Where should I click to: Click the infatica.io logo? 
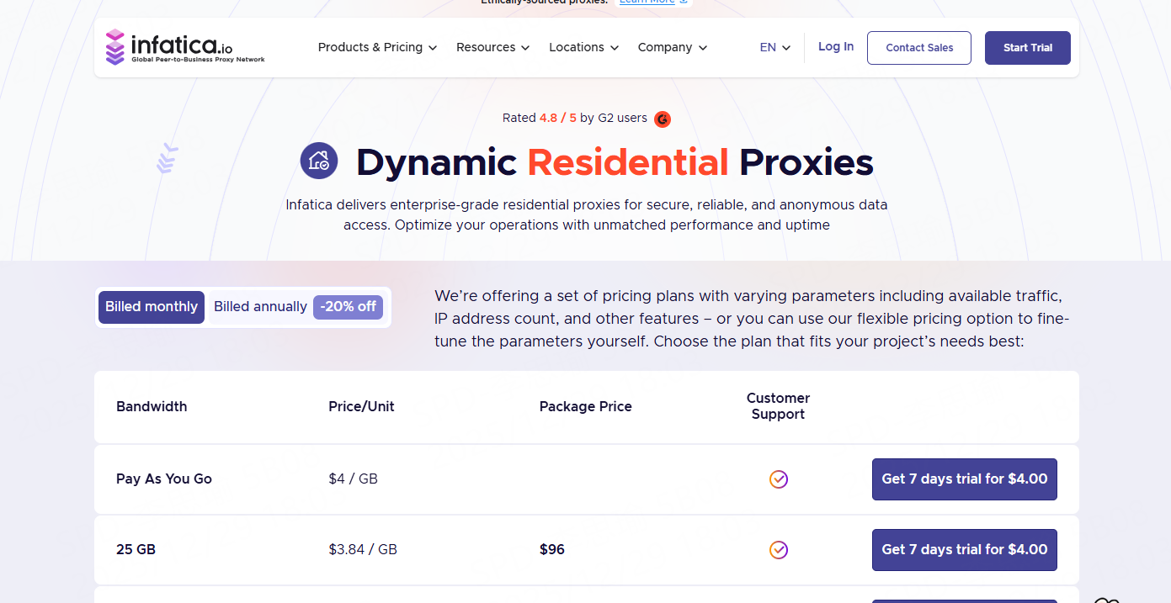coord(185,47)
